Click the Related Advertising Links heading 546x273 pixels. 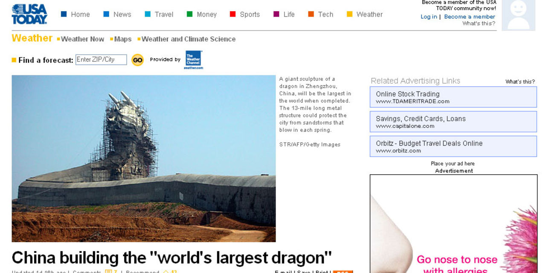point(415,81)
